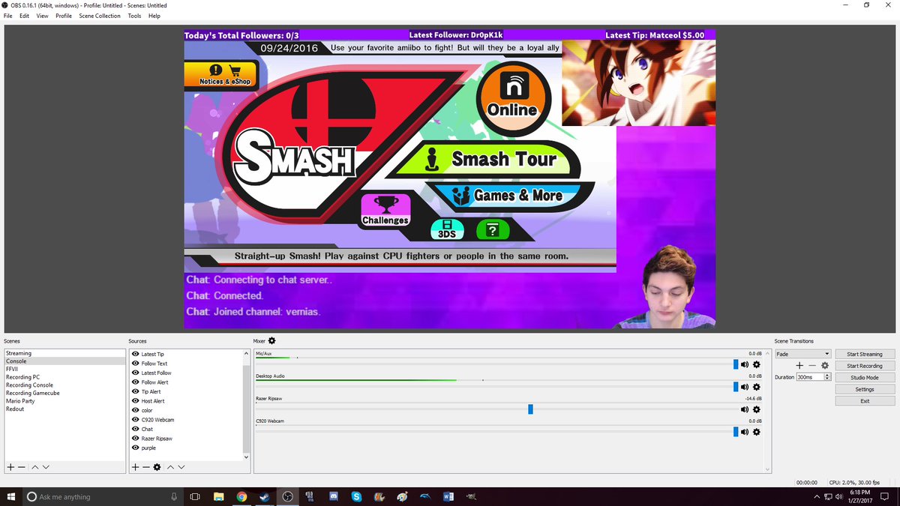Open Word from the taskbar
Screen dimensions: 900x506
448,496
